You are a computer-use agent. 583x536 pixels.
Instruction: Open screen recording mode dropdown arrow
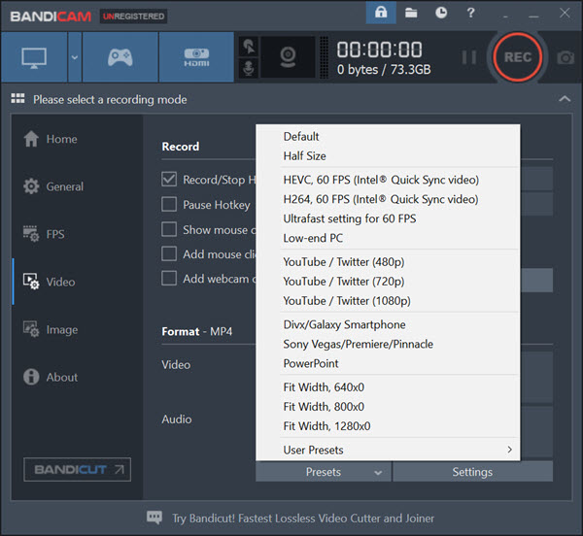pos(75,57)
